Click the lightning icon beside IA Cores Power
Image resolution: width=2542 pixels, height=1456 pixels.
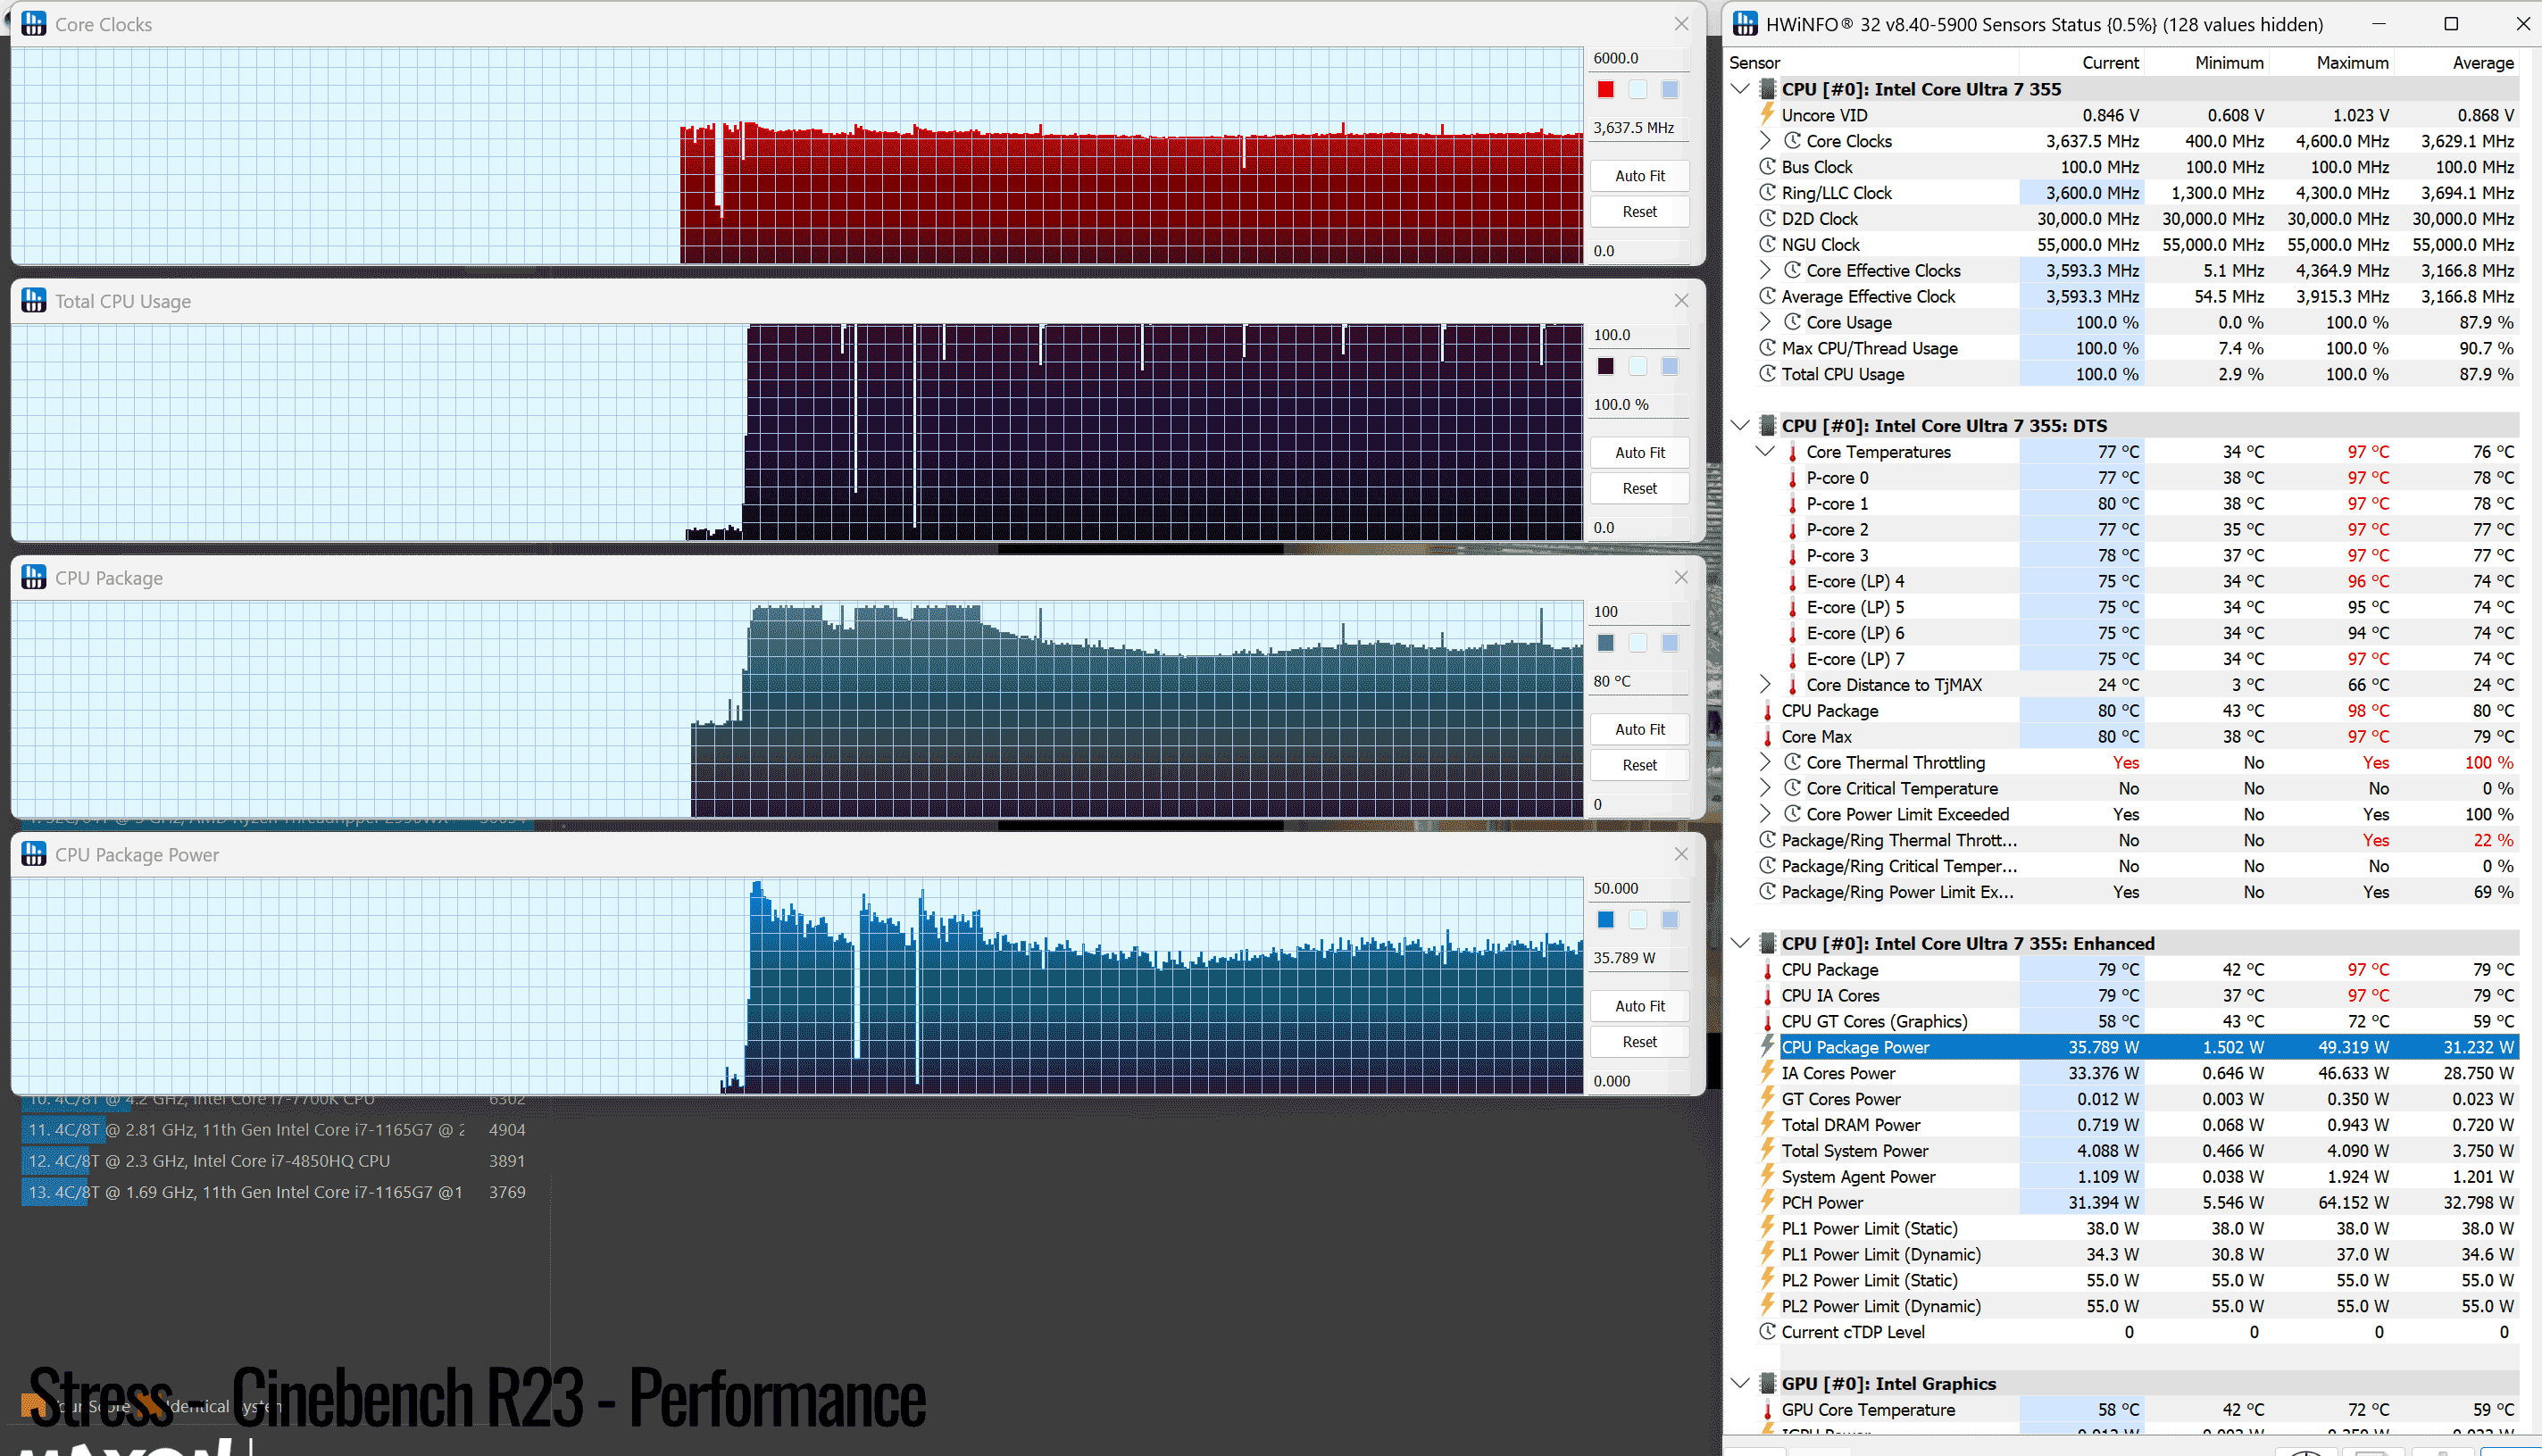(1767, 1073)
